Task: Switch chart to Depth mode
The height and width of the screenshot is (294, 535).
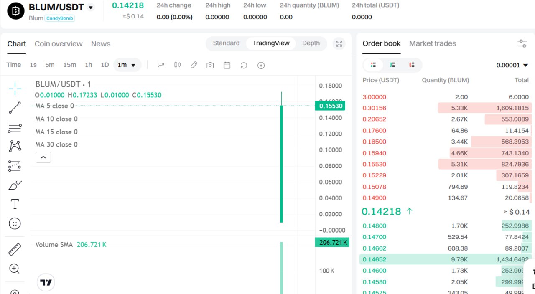Action: [x=311, y=43]
